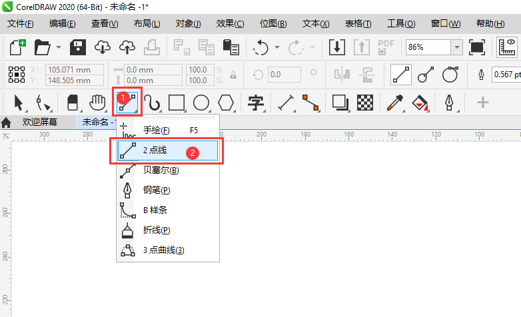Select the Drop Shadow tool
This screenshot has height=317, width=521.
tap(340, 103)
